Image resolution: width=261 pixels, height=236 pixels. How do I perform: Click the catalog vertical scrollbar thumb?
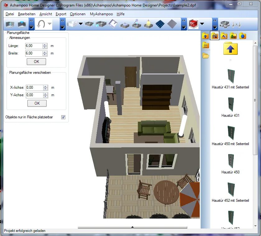pyautogui.click(x=255, y=100)
